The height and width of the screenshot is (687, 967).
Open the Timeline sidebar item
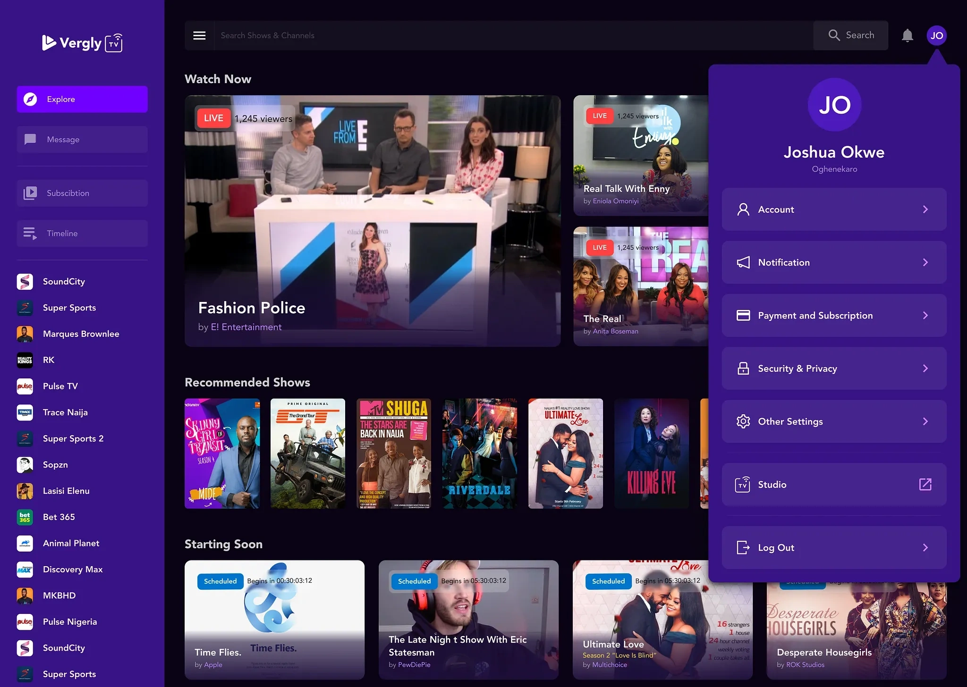(x=82, y=234)
